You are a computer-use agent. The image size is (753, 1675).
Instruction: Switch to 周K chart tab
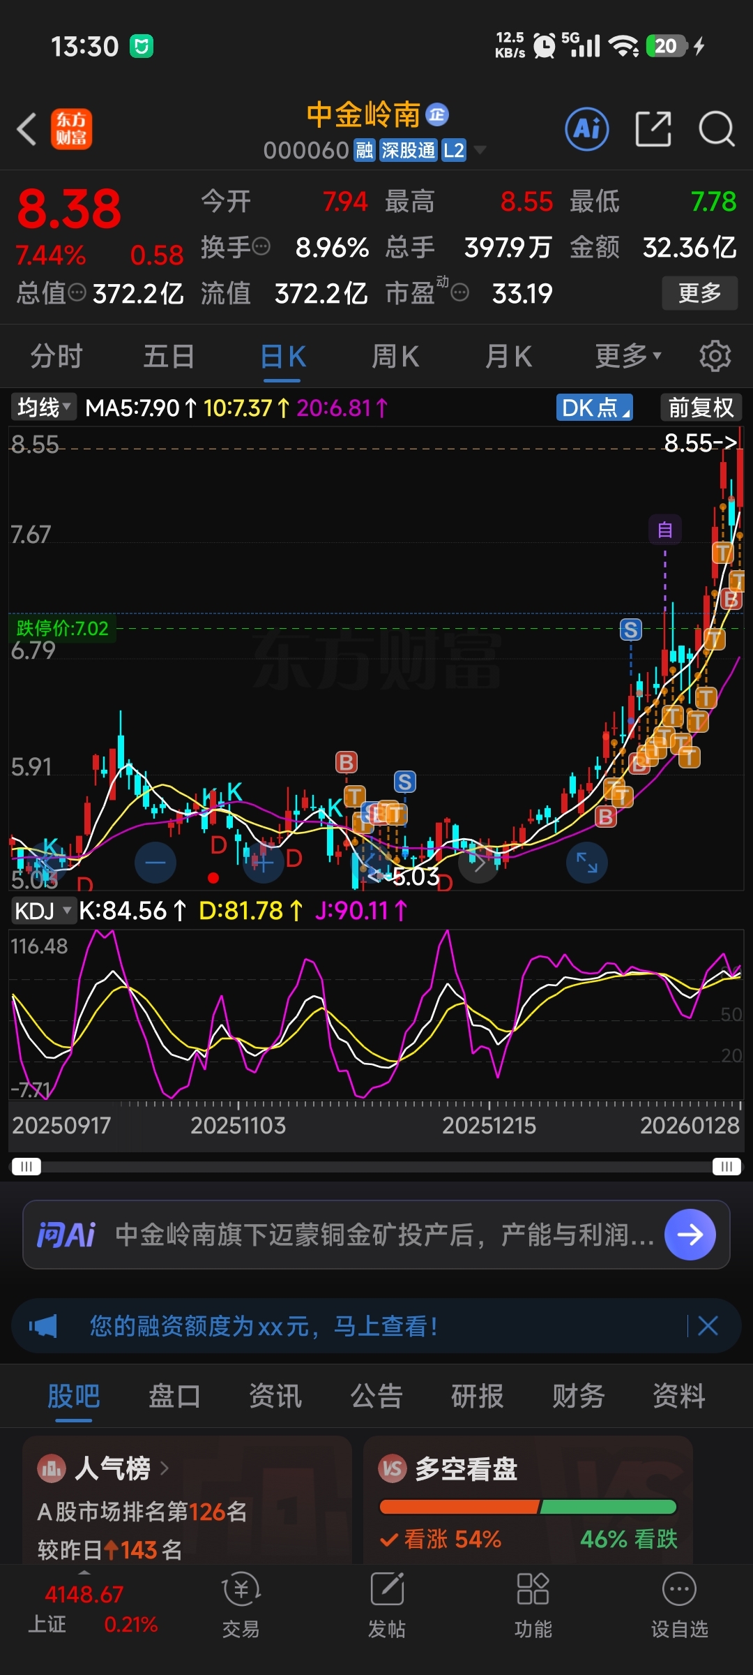tap(395, 357)
